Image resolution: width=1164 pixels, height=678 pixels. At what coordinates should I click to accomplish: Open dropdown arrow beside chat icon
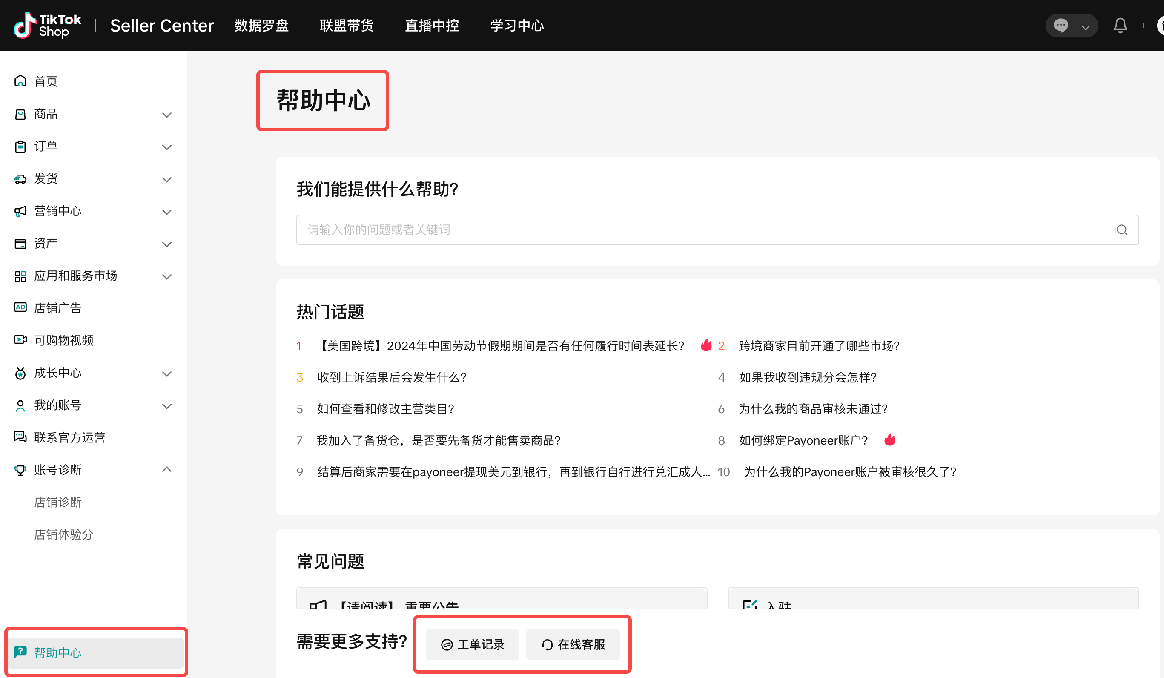click(x=1086, y=27)
